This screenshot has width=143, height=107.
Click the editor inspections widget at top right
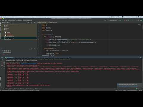[x=139, y=24]
